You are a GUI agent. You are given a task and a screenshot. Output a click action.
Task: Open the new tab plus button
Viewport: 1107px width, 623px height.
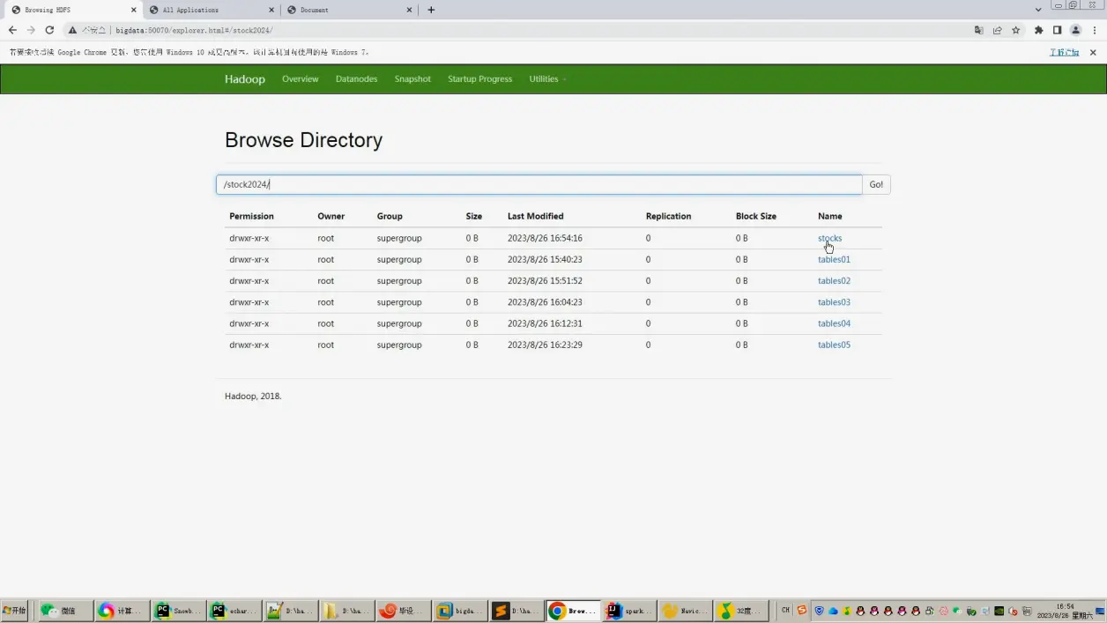(x=431, y=10)
